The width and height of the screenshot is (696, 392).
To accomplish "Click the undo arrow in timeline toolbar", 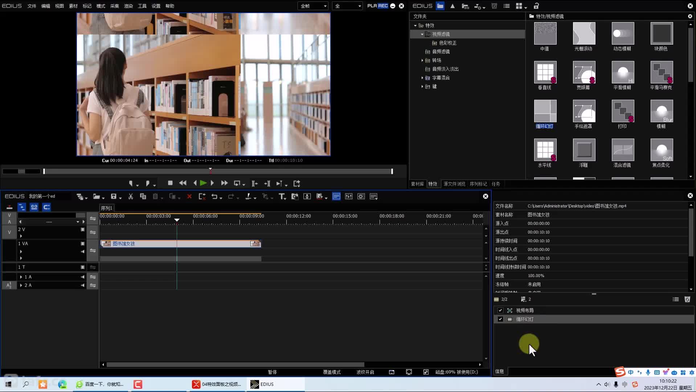I will pos(214,196).
